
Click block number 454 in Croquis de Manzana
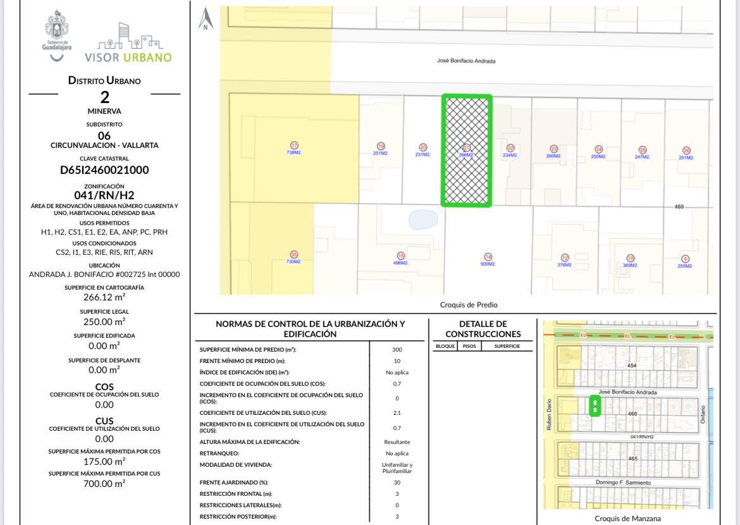(631, 366)
